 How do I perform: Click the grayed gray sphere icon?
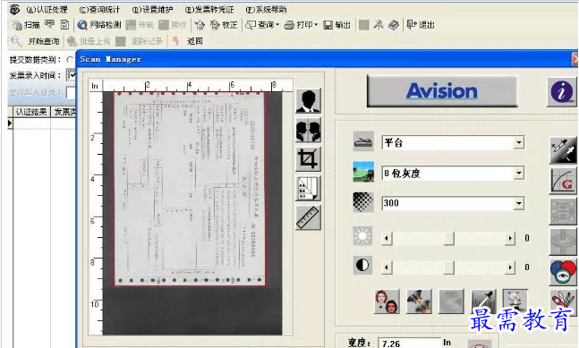[x=451, y=301]
